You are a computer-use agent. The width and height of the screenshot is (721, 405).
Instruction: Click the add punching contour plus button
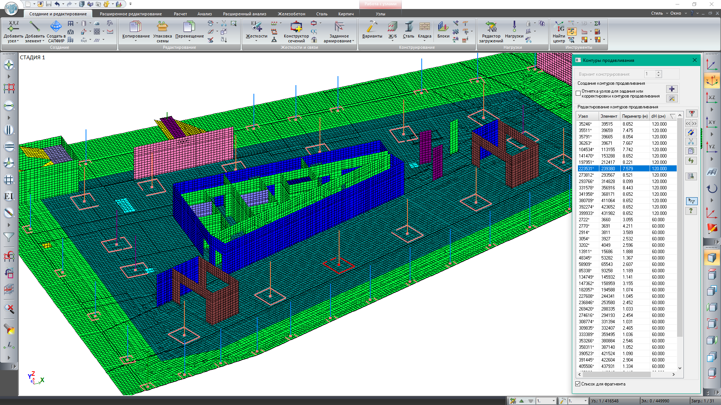[671, 89]
